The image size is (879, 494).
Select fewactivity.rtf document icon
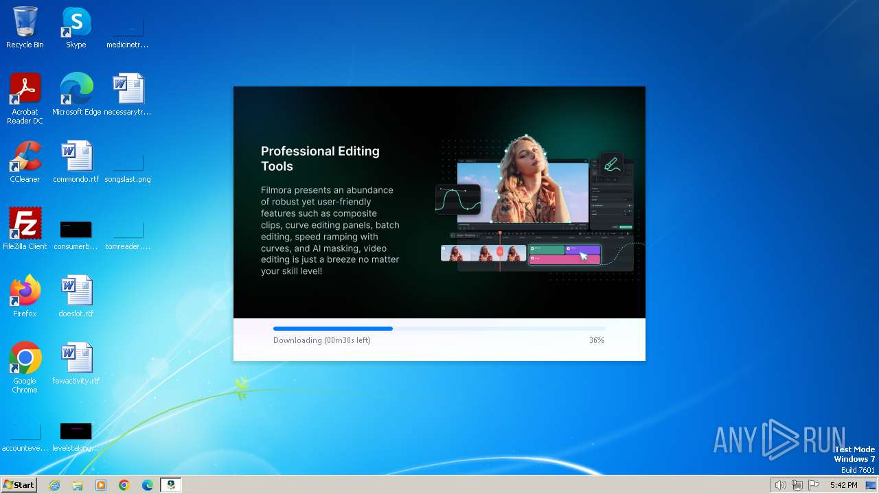(76, 364)
